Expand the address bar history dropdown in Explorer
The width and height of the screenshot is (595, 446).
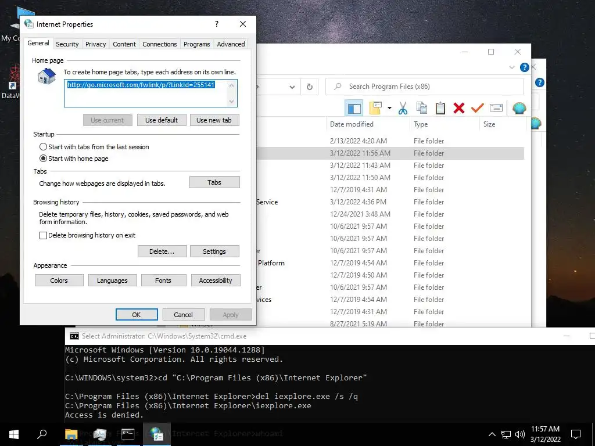point(292,87)
